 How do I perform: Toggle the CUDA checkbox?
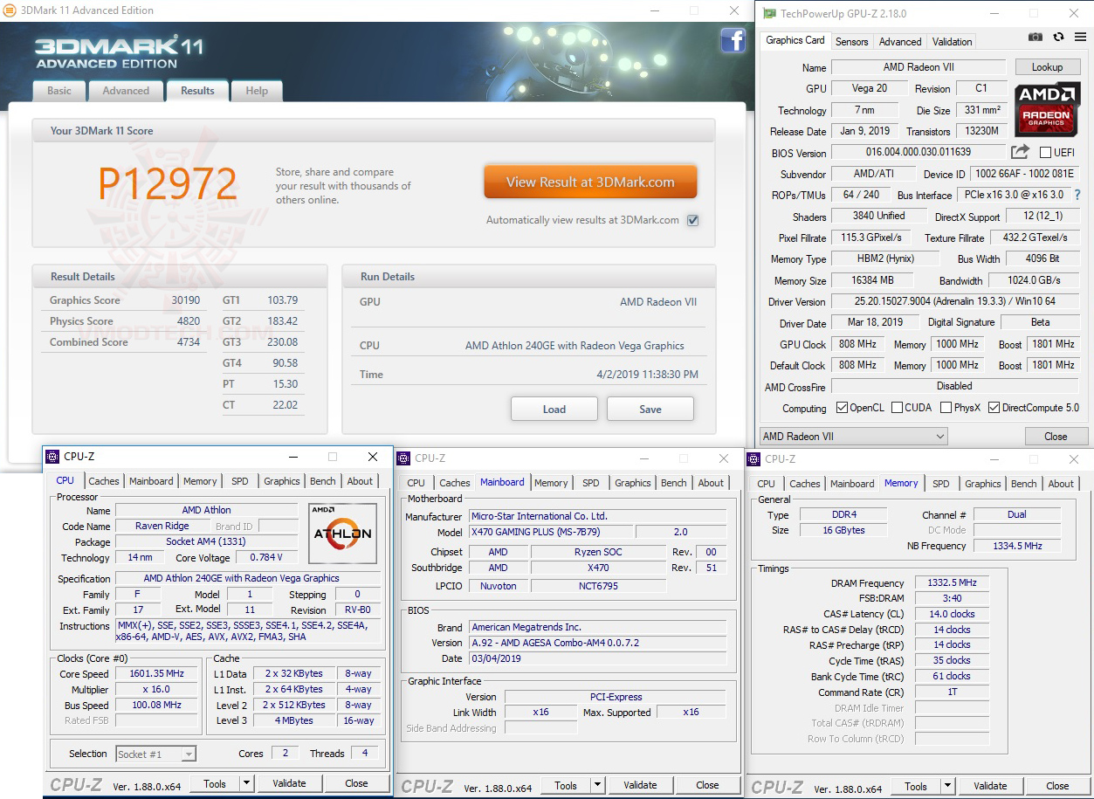[897, 408]
